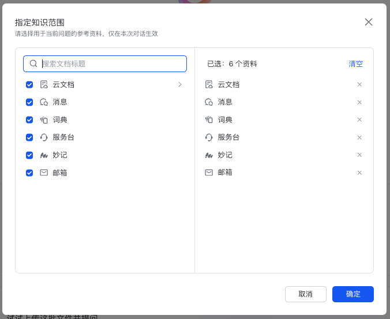Click the cloud docs icon in left list
Viewport: 390px width, 319px height.
coord(44,84)
